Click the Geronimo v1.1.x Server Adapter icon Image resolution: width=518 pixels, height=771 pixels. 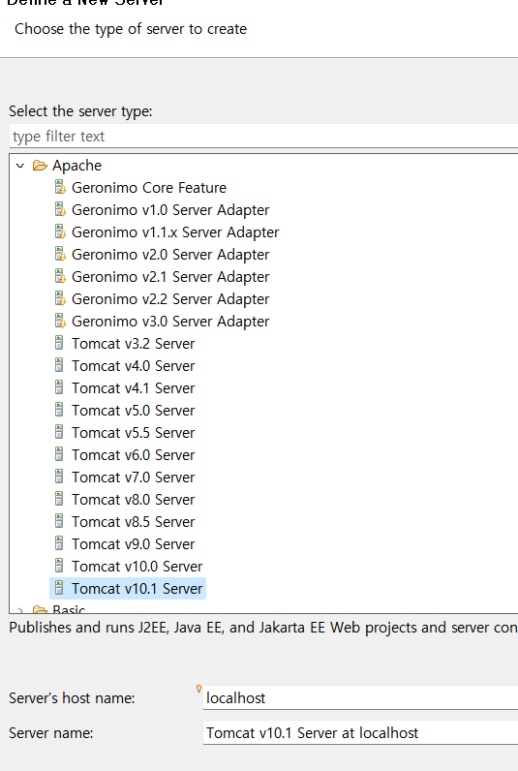coord(59,231)
